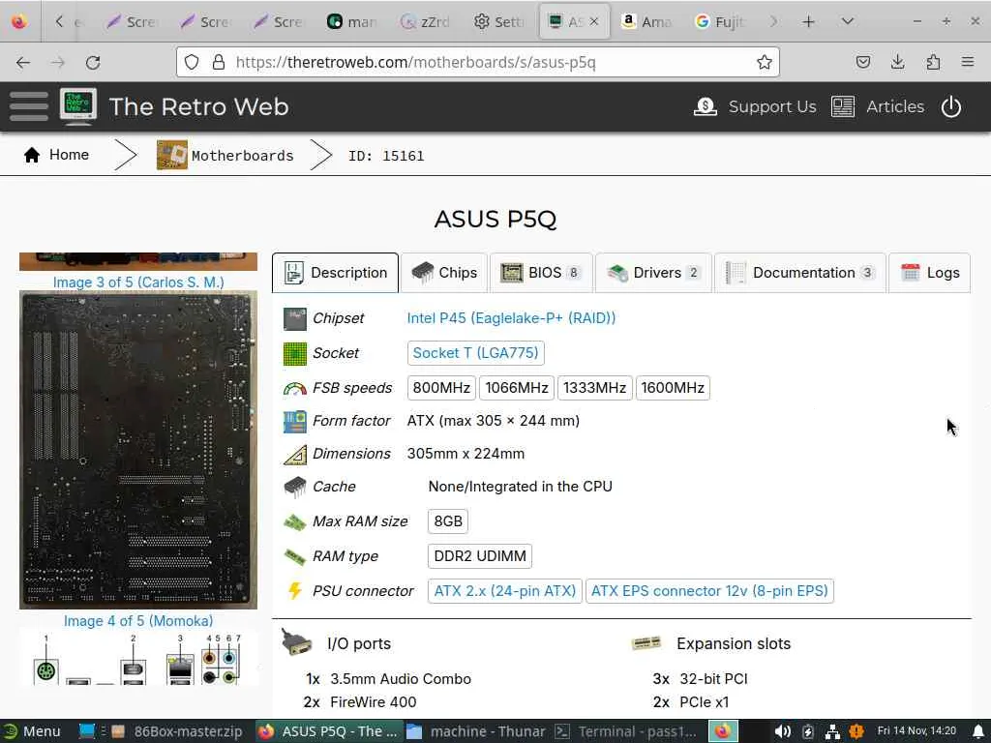Click the power login icon
The width and height of the screenshot is (991, 743).
[x=951, y=106]
